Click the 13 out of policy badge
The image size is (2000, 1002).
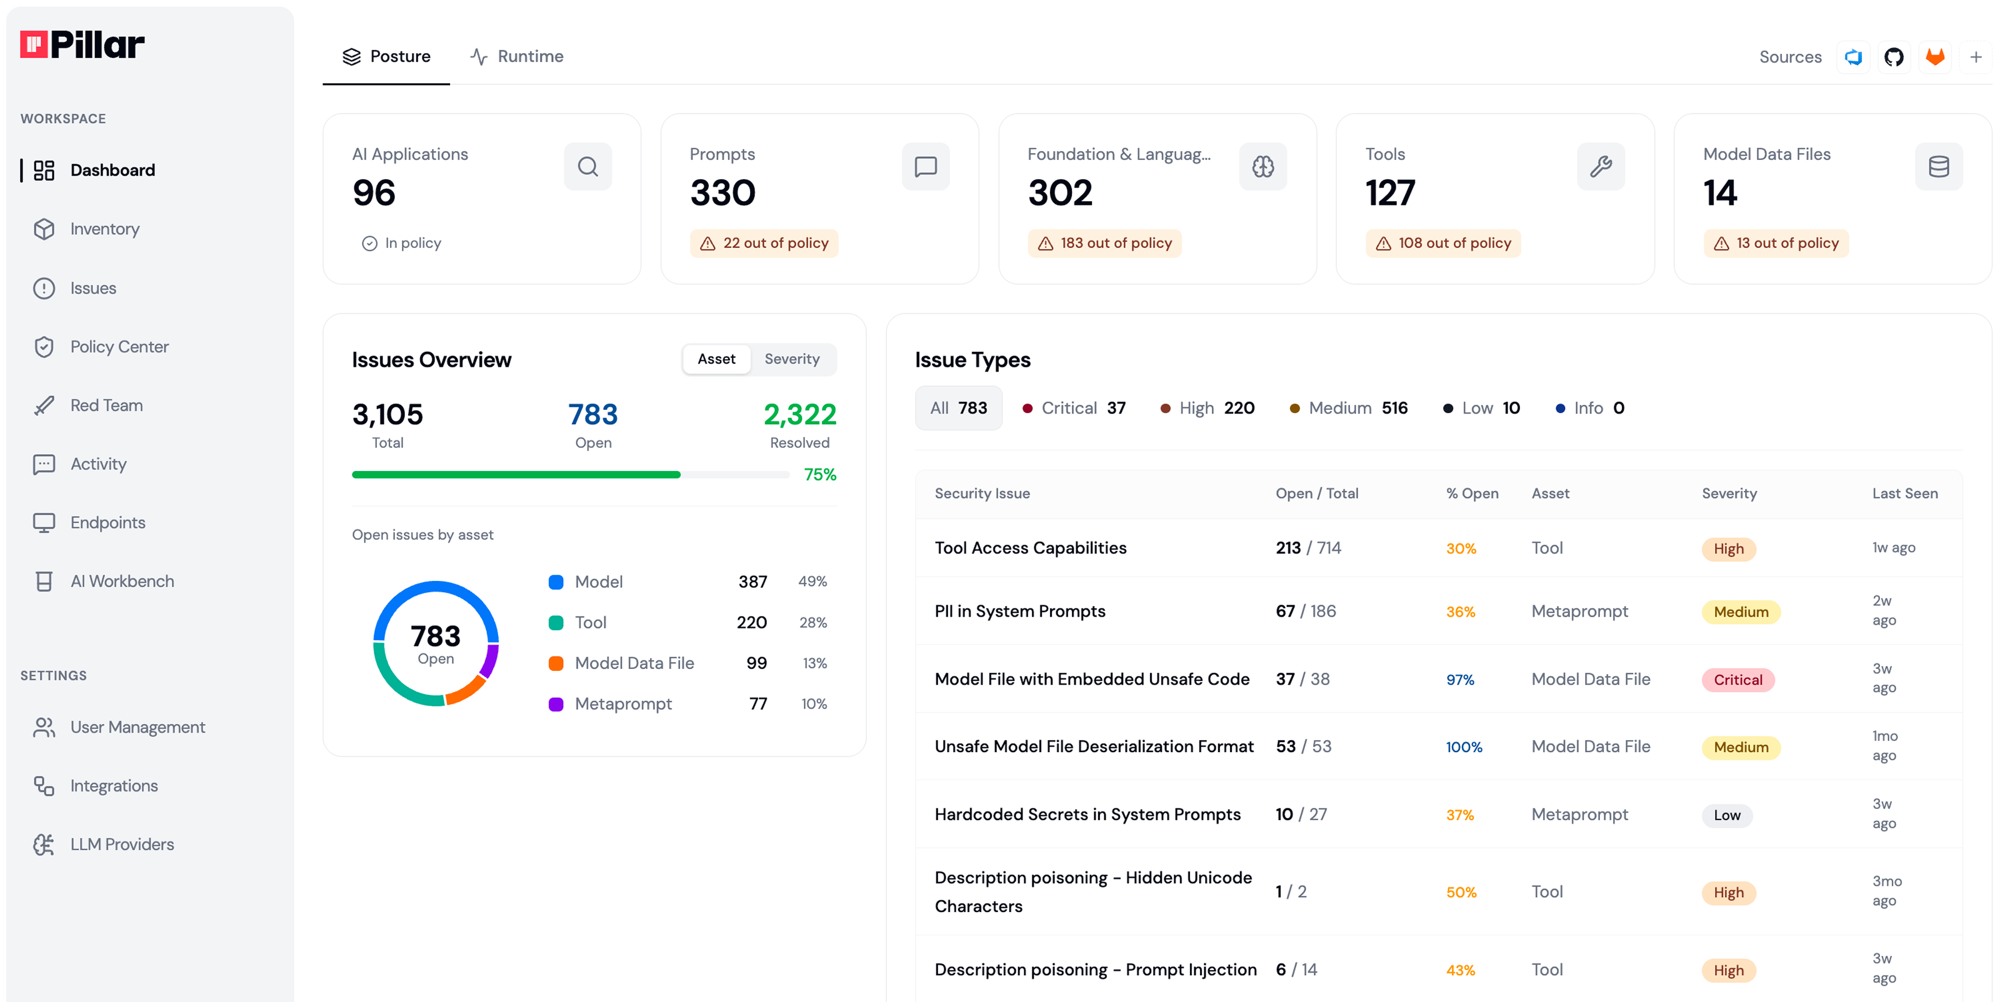1776,243
